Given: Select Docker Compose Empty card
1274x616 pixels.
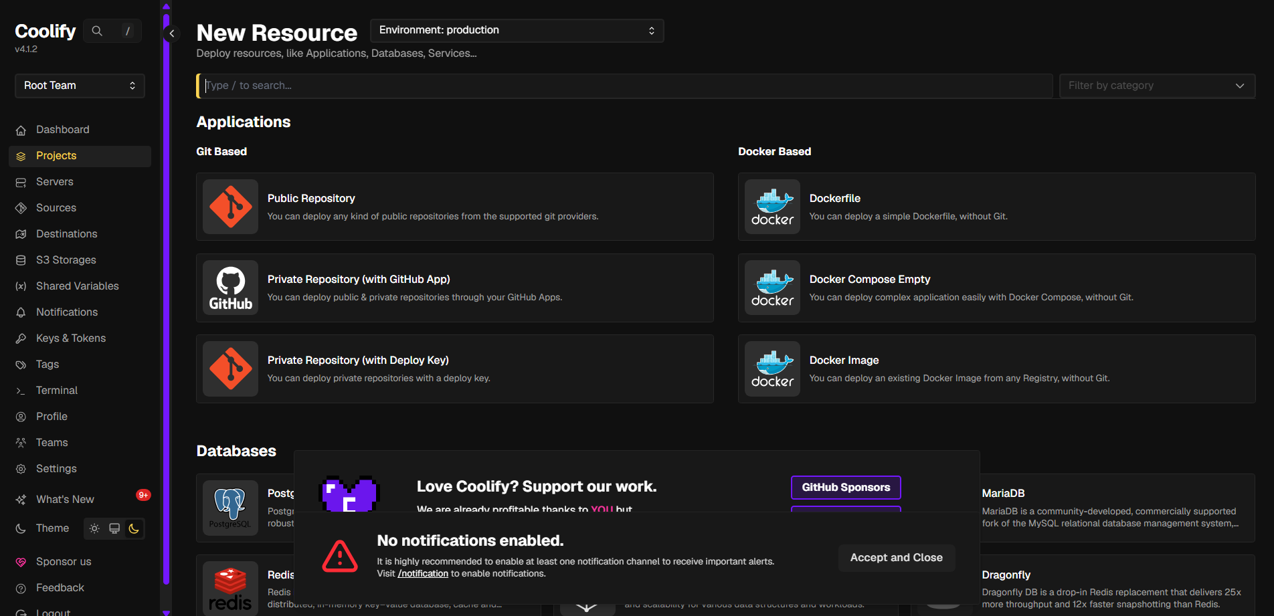Looking at the screenshot, I should point(996,288).
